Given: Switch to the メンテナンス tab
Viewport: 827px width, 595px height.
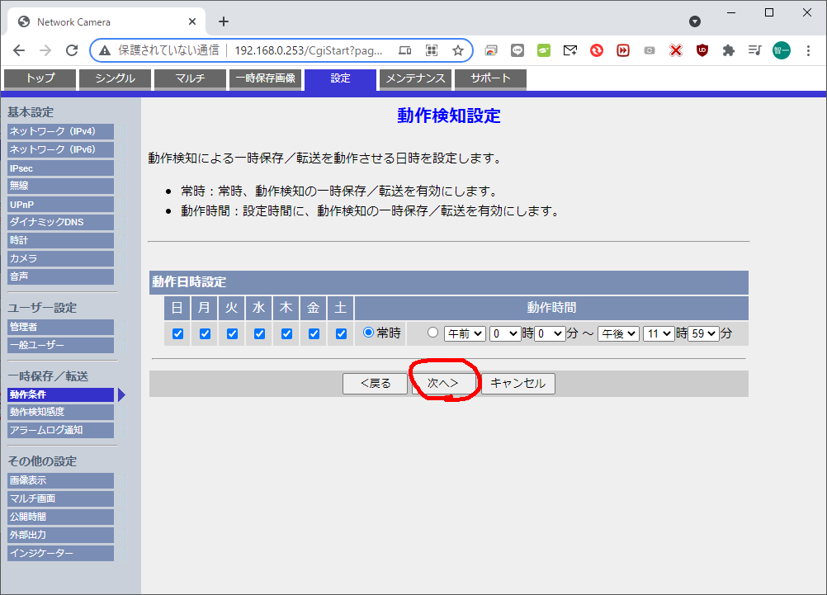Looking at the screenshot, I should pos(416,78).
